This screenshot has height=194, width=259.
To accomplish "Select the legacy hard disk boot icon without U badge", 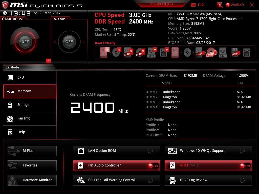I will [x=175, y=53].
